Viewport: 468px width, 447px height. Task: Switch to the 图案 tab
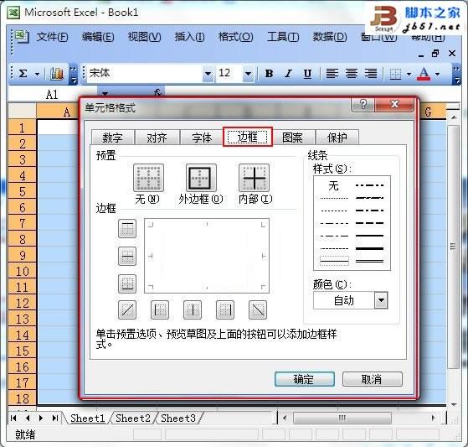[292, 138]
